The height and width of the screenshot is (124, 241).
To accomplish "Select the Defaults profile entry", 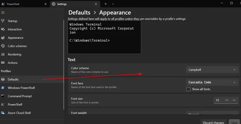I will point(32,79).
